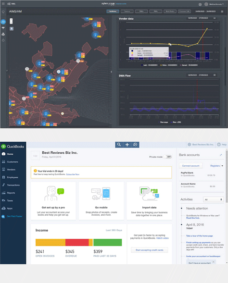Click the table icon next to DMA Flow dates

(215, 75)
